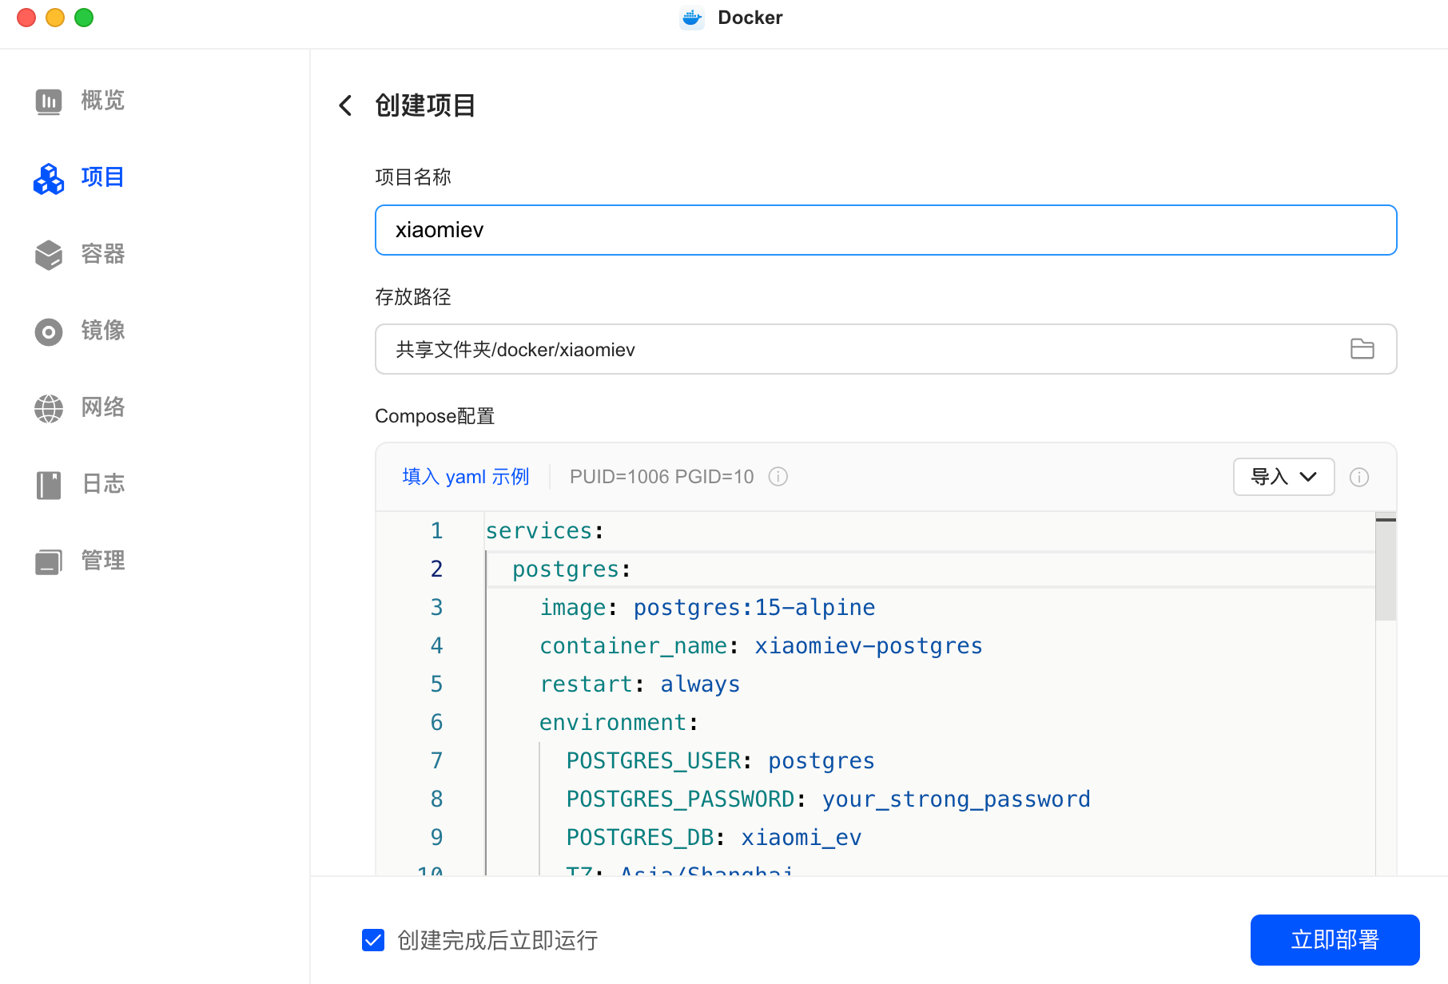Click the compose editor vertical scrollbar thumb
Image resolution: width=1448 pixels, height=984 pixels.
[1386, 567]
